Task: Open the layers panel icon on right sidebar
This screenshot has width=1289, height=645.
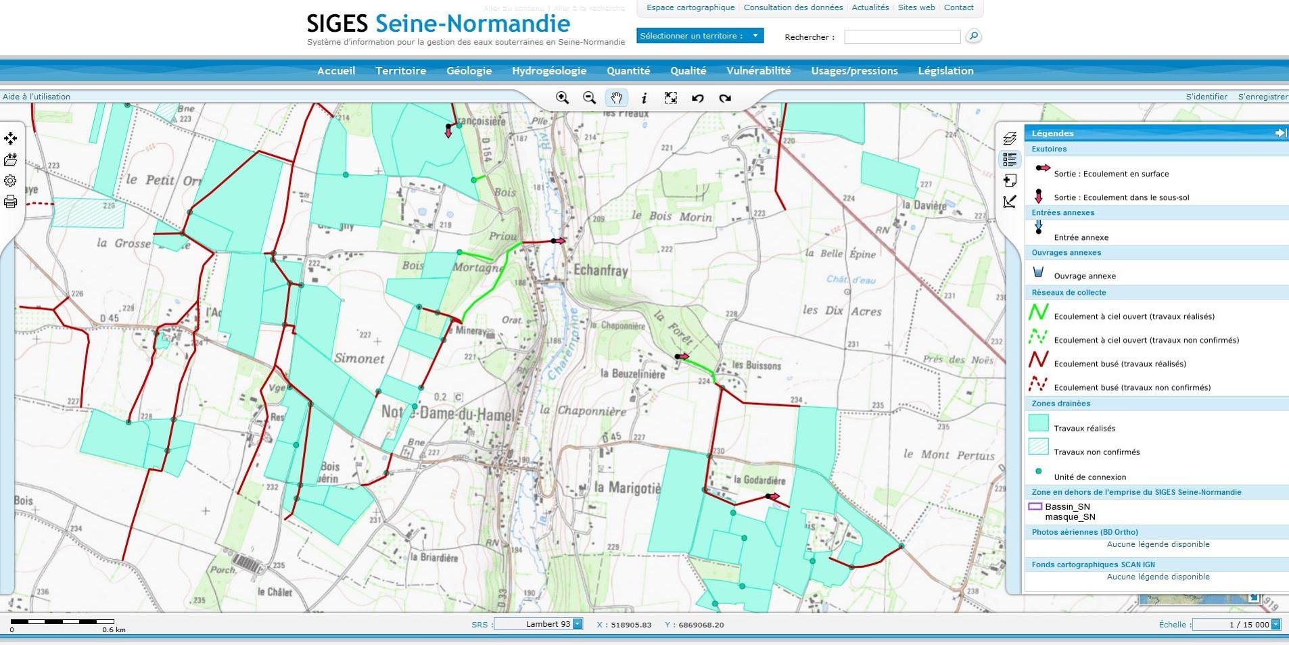Action: (1010, 139)
